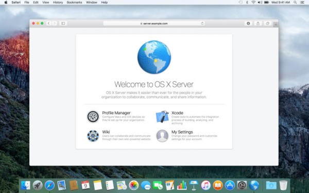Open Spotlight search in menu bar
Image resolution: width=309 pixels, height=193 pixels.
[x=295, y=3]
